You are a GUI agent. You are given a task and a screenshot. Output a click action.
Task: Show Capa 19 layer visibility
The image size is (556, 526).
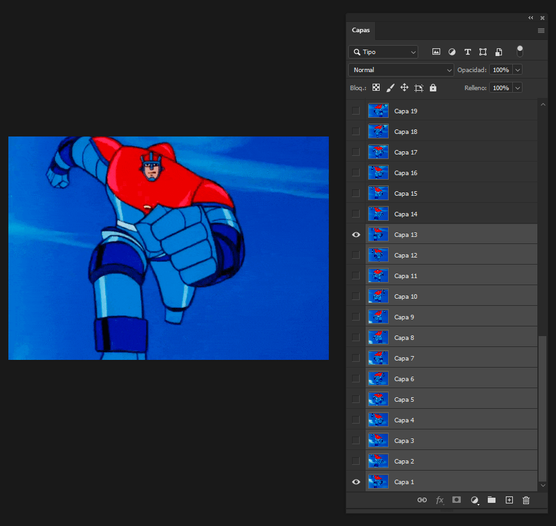pos(356,111)
